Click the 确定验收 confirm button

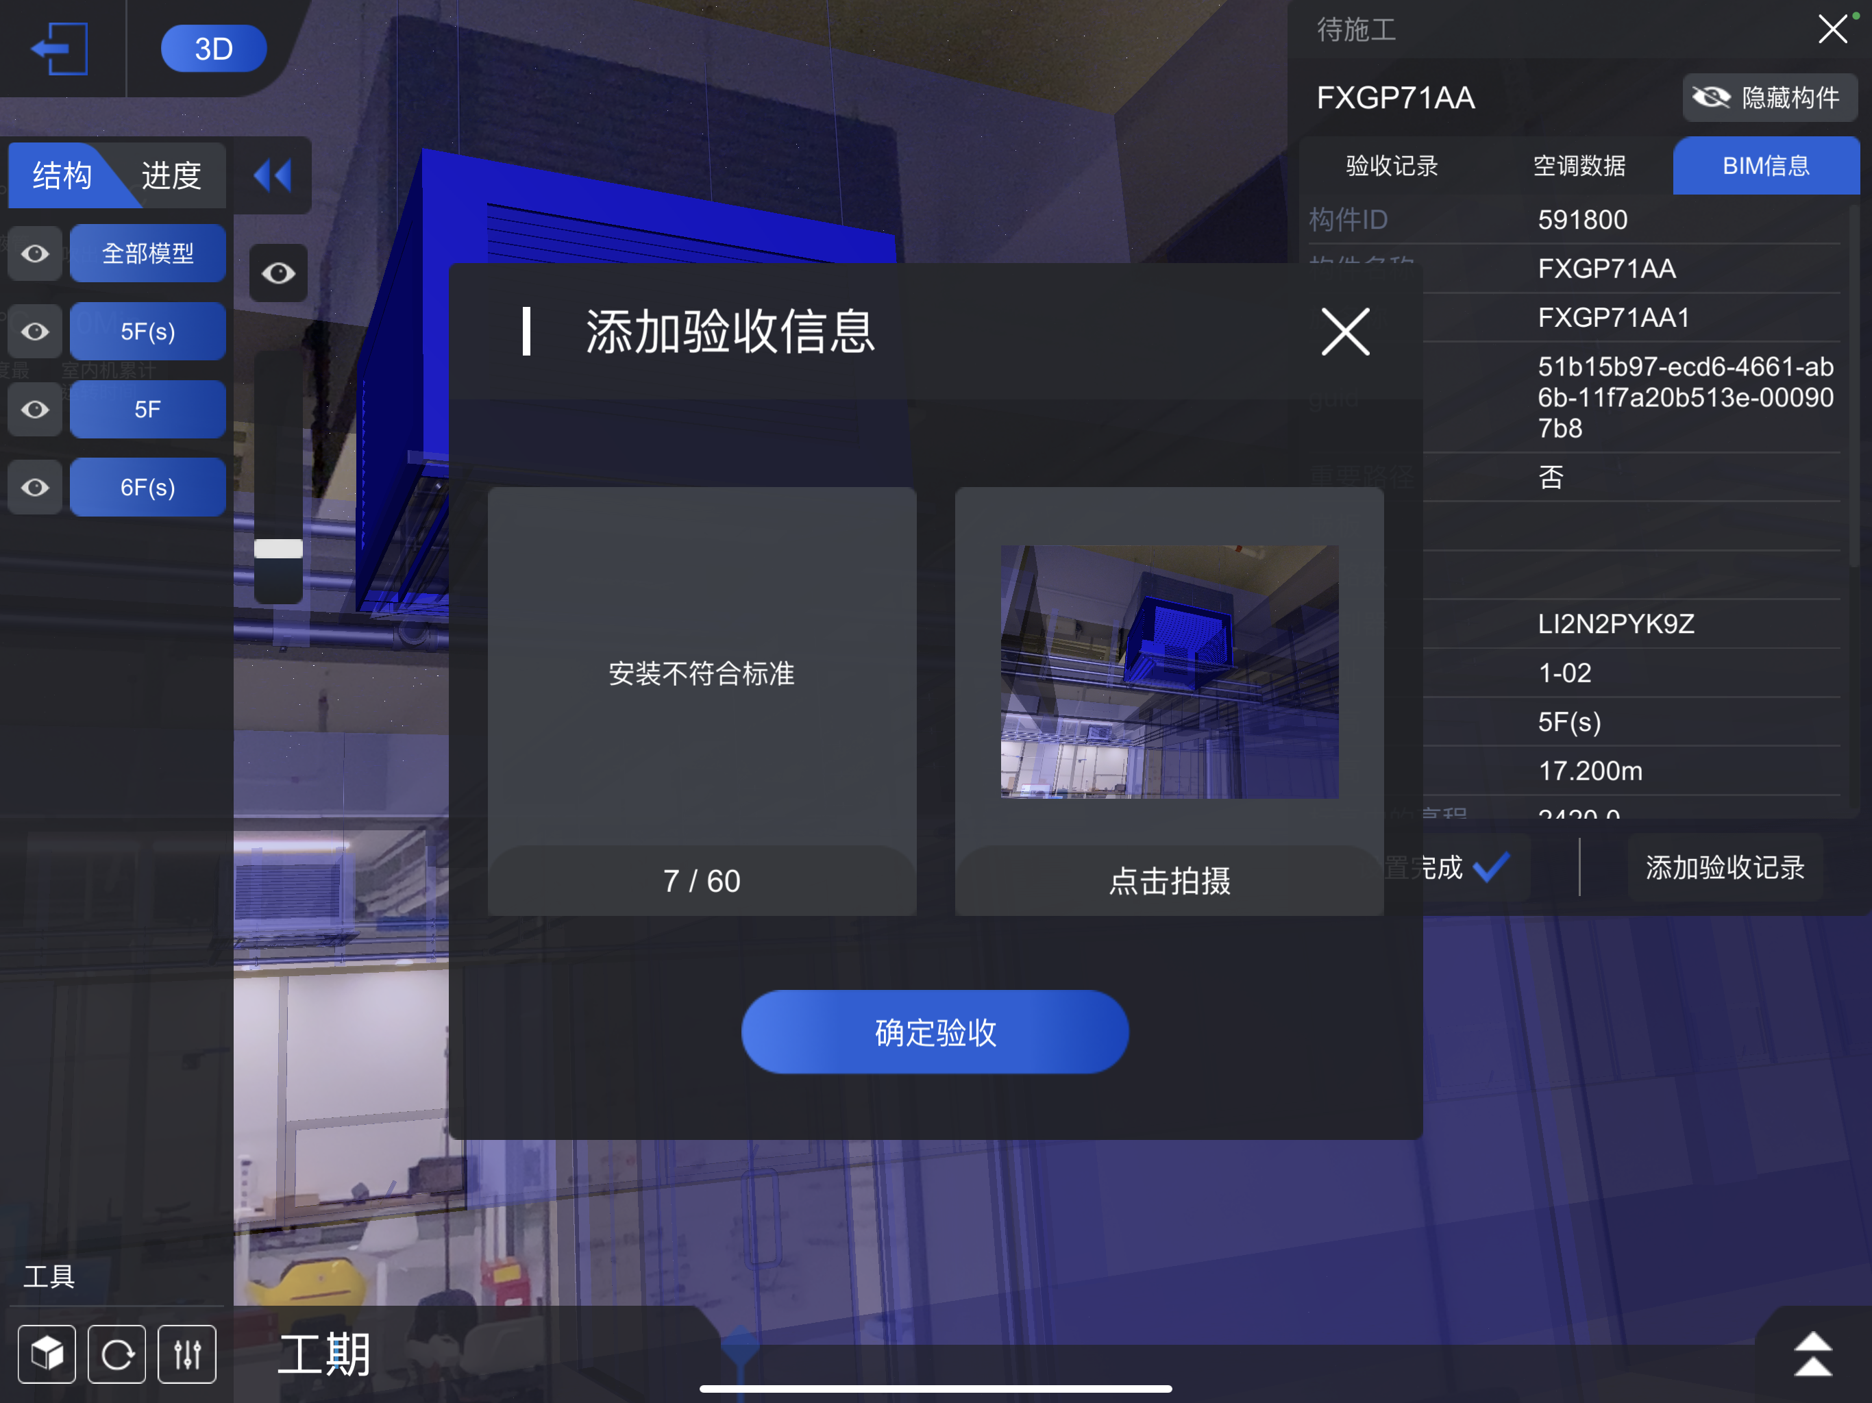click(x=935, y=1032)
